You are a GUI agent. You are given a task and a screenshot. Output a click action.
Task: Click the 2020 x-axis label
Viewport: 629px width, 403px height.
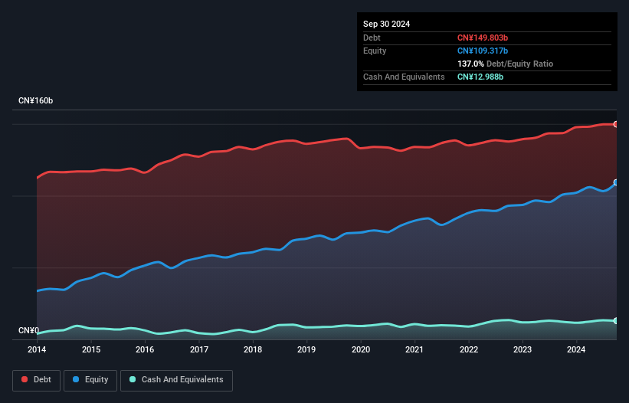pyautogui.click(x=361, y=349)
